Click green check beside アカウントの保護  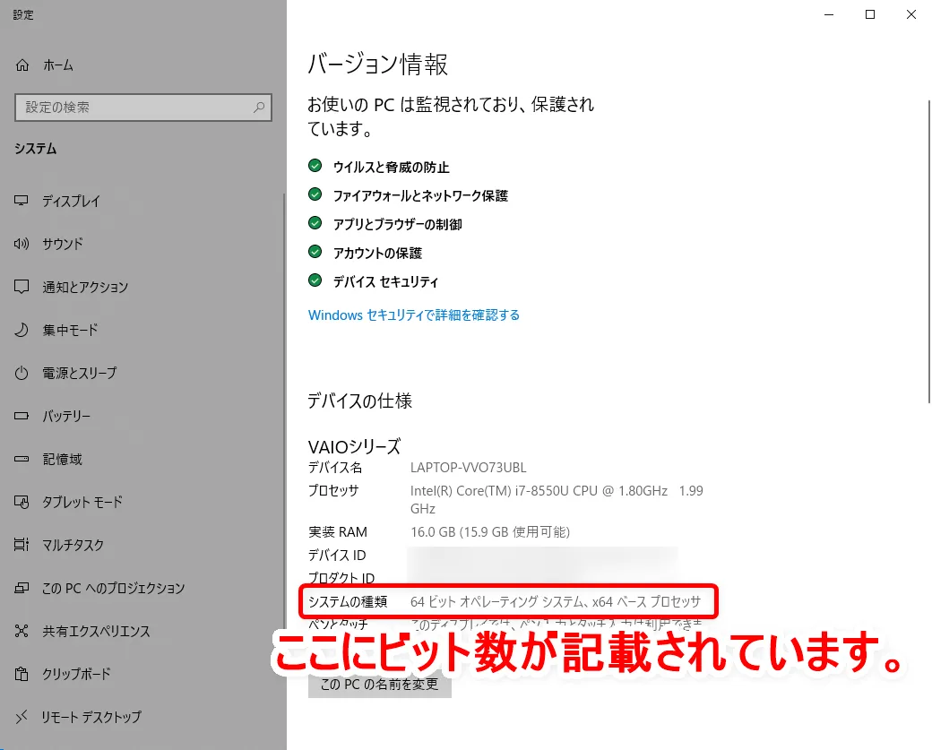coord(315,252)
